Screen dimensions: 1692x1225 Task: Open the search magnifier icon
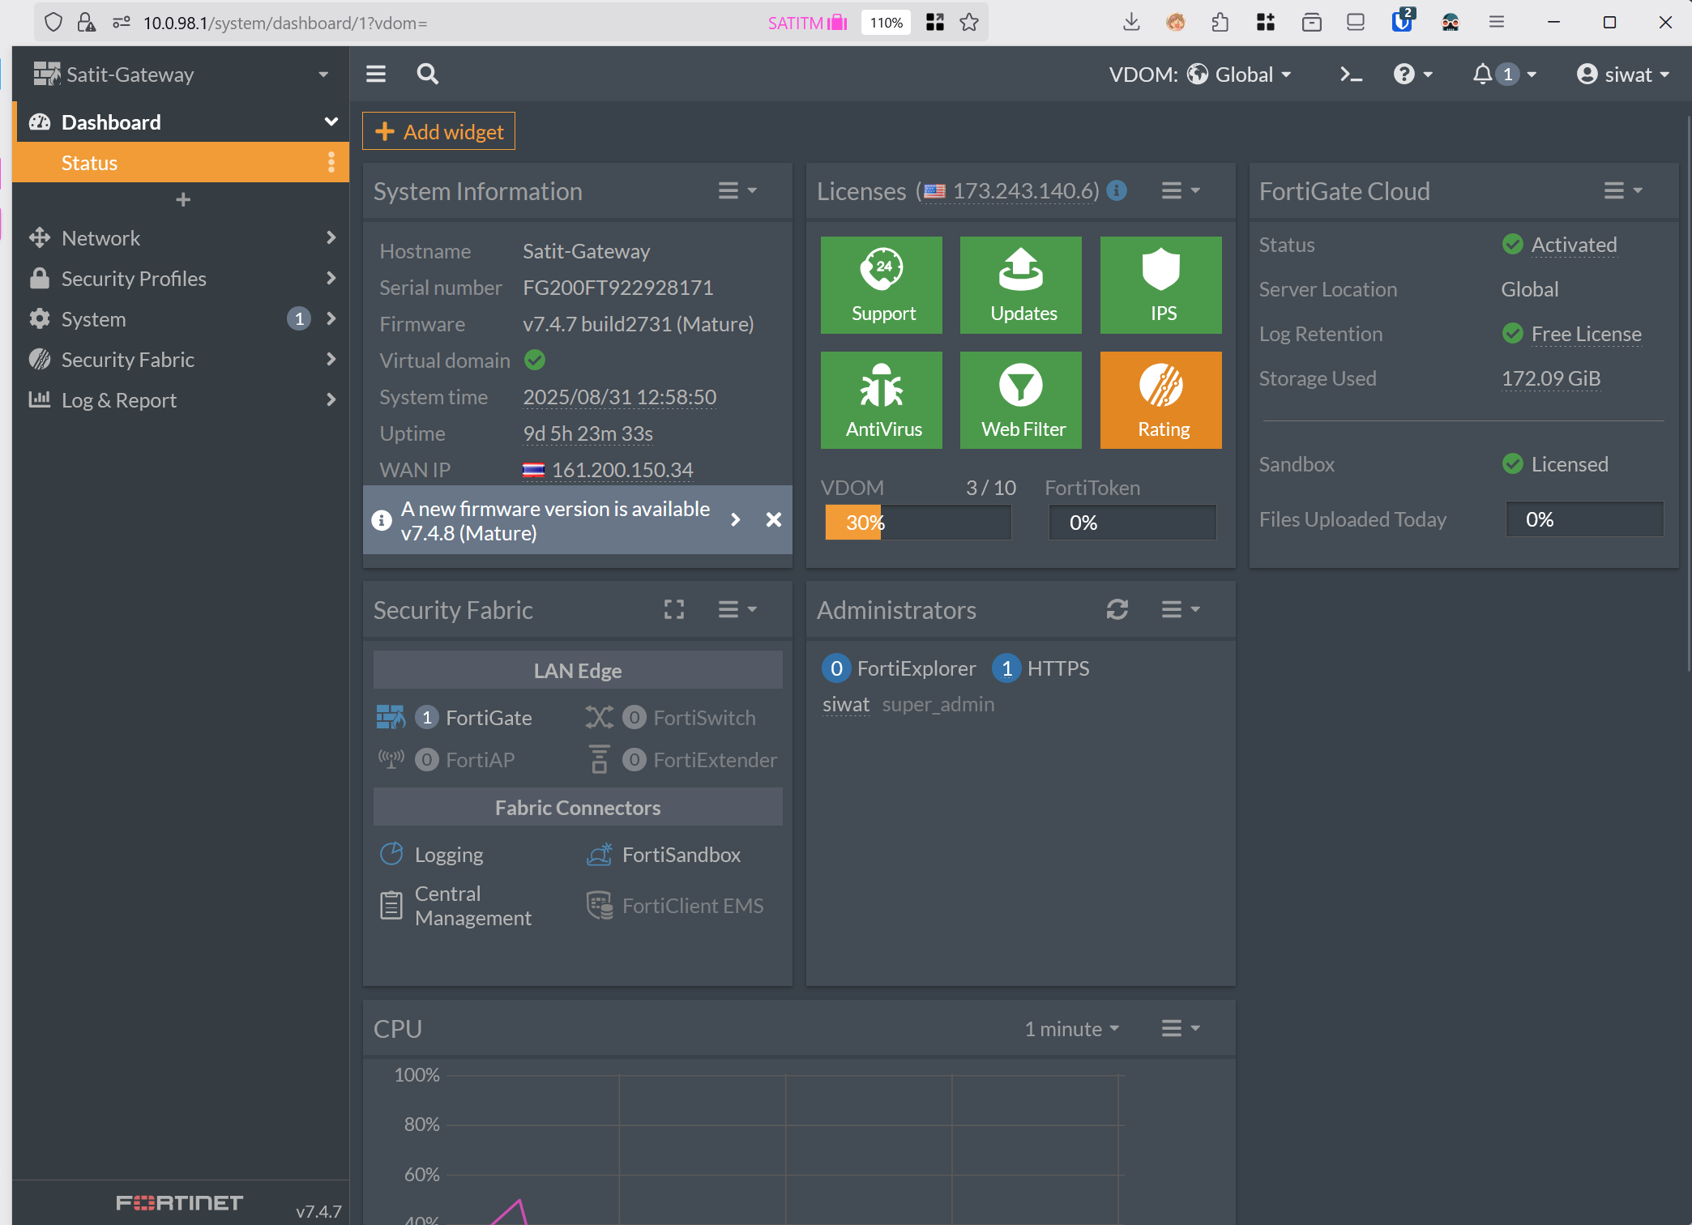click(x=427, y=74)
